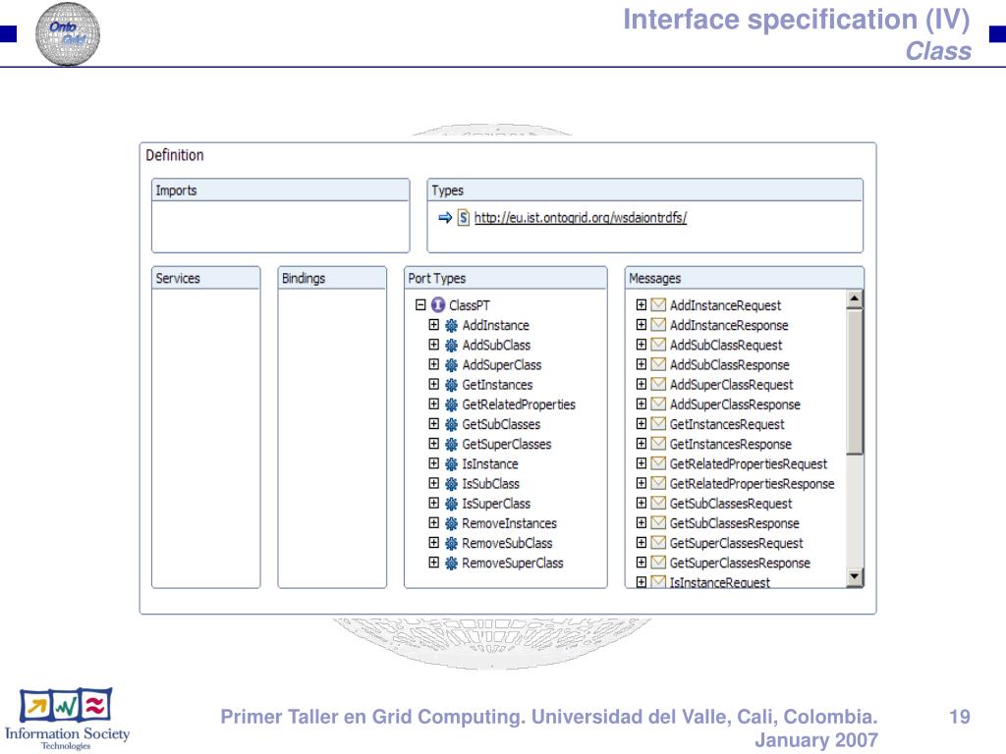
Task: Click the AddSubClassResponse envelope icon
Action: click(x=658, y=365)
